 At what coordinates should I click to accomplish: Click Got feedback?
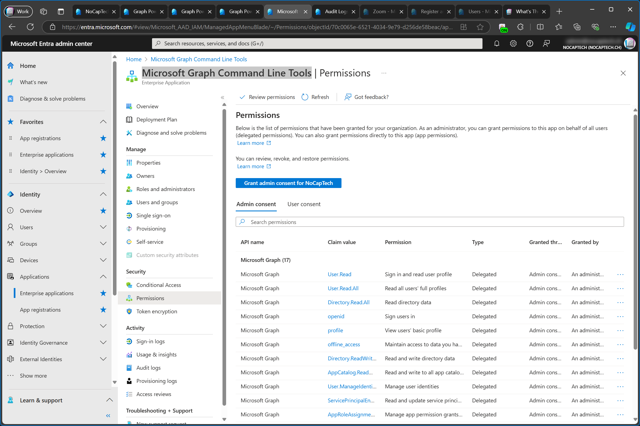click(366, 97)
